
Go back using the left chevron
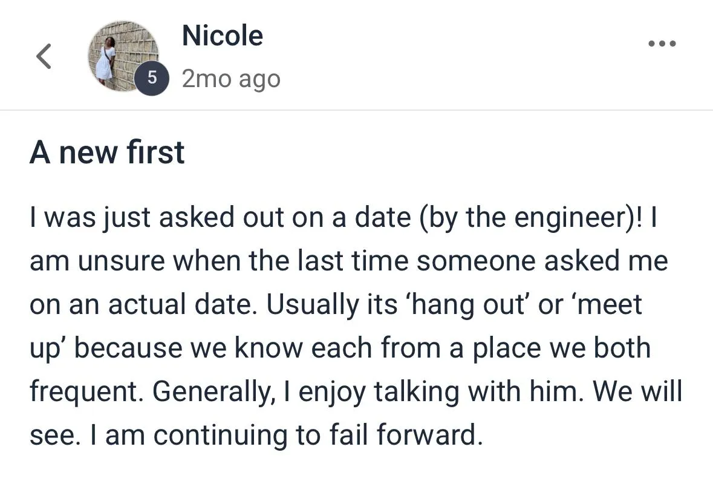coord(44,56)
